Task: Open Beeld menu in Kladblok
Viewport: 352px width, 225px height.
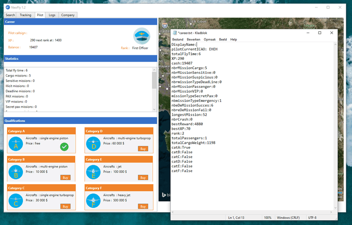Action: point(223,40)
